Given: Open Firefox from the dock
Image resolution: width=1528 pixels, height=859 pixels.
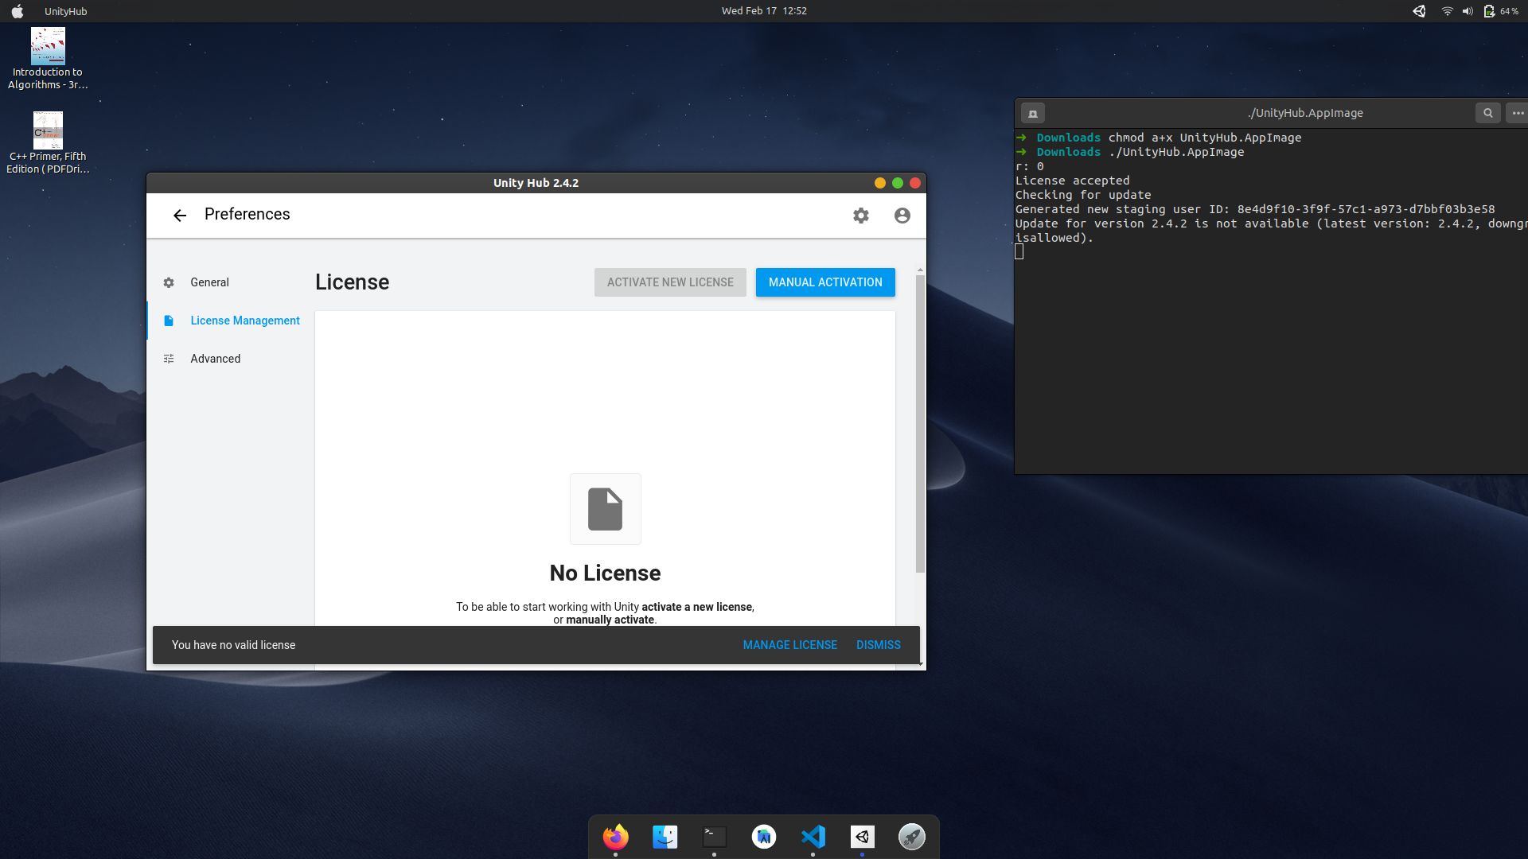Looking at the screenshot, I should pos(615,837).
